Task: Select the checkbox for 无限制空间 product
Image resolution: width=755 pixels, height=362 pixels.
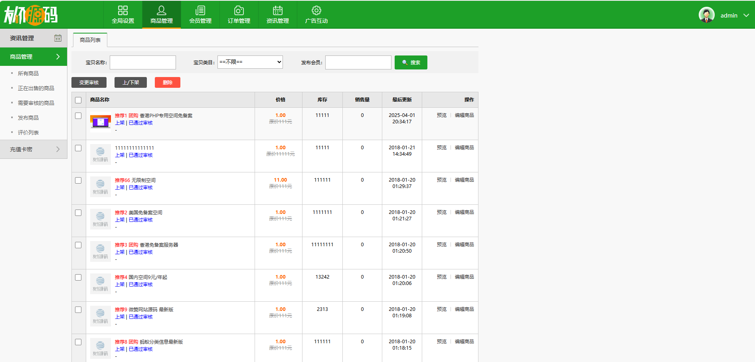Action: coord(78,180)
